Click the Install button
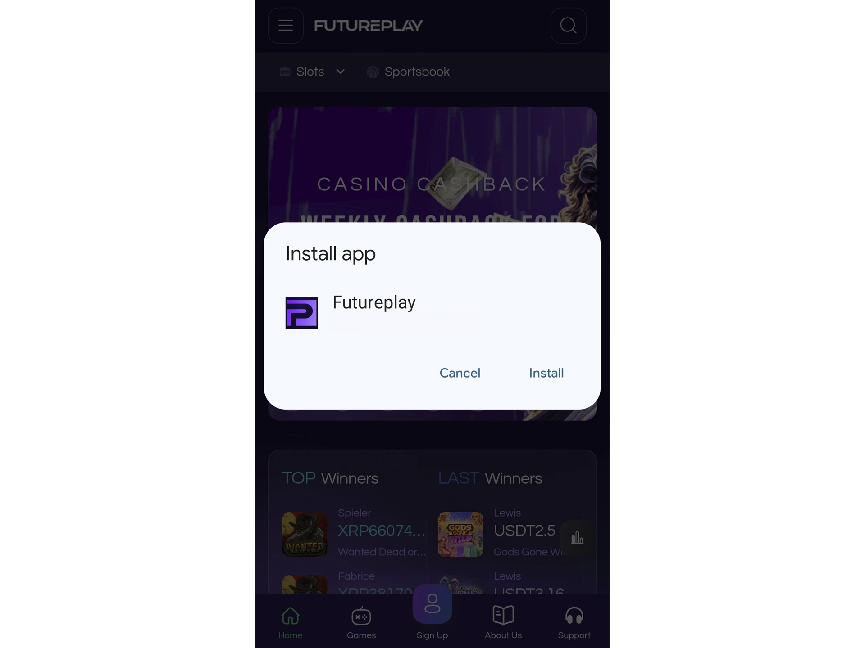This screenshot has height=648, width=865. click(546, 373)
